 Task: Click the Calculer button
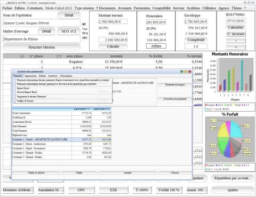tap(113, 46)
